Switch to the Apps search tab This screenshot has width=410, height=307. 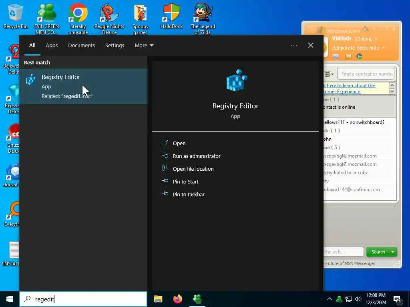(52, 46)
